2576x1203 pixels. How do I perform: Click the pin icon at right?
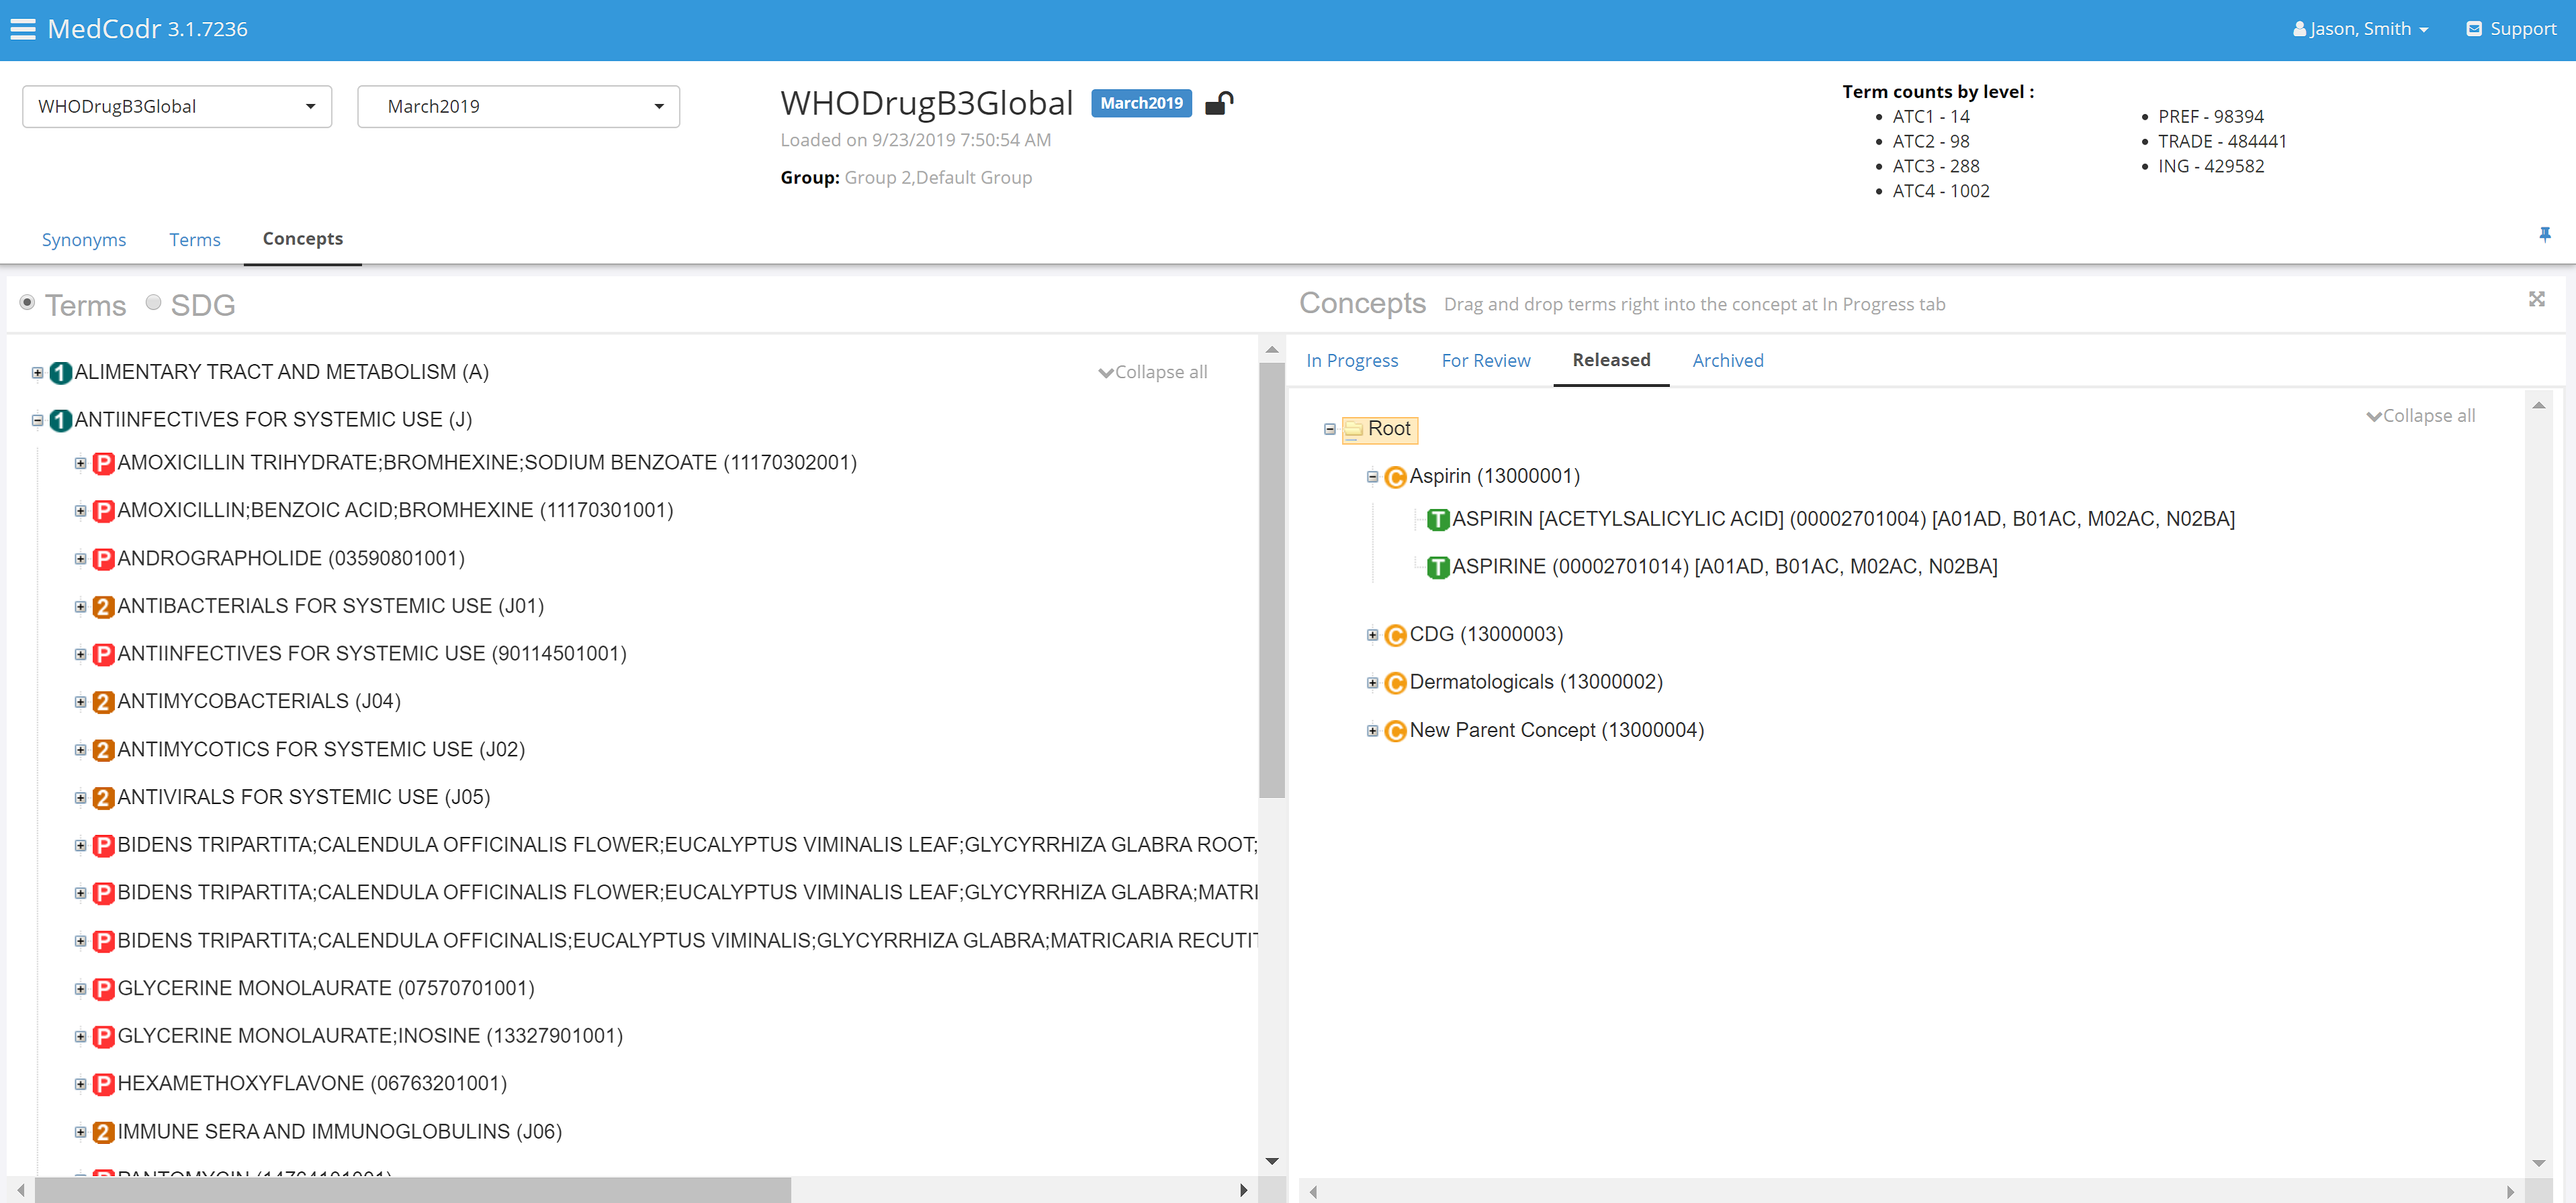pyautogui.click(x=2544, y=234)
